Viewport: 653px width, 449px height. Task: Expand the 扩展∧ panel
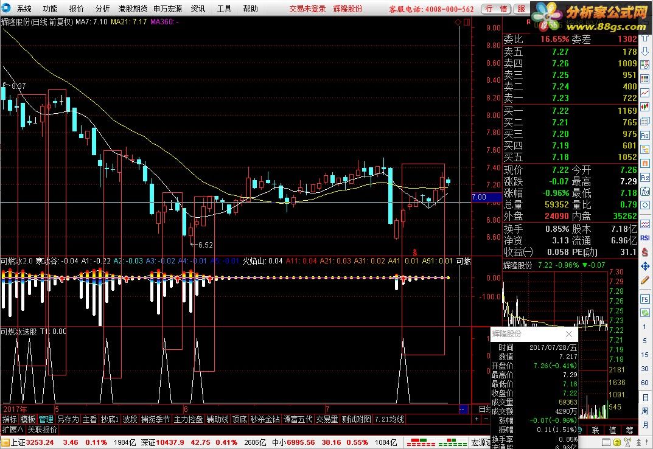pyautogui.click(x=13, y=430)
